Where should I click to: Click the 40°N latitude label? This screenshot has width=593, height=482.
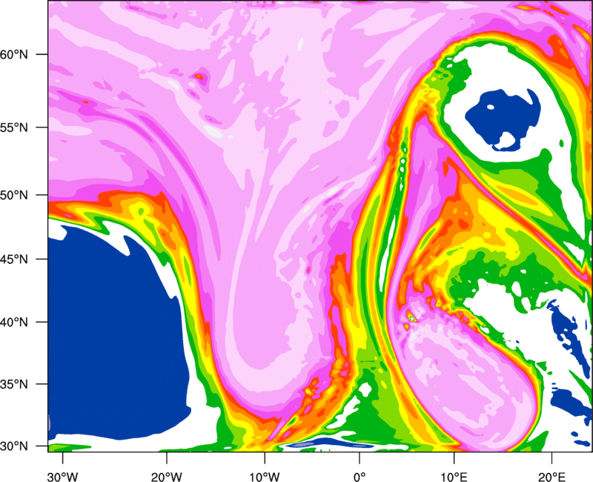tap(14, 323)
